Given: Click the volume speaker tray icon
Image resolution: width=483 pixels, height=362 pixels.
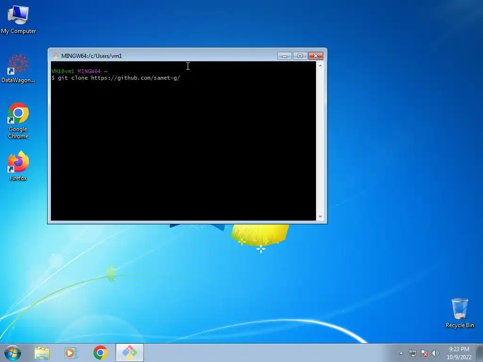Looking at the screenshot, I should [x=435, y=353].
